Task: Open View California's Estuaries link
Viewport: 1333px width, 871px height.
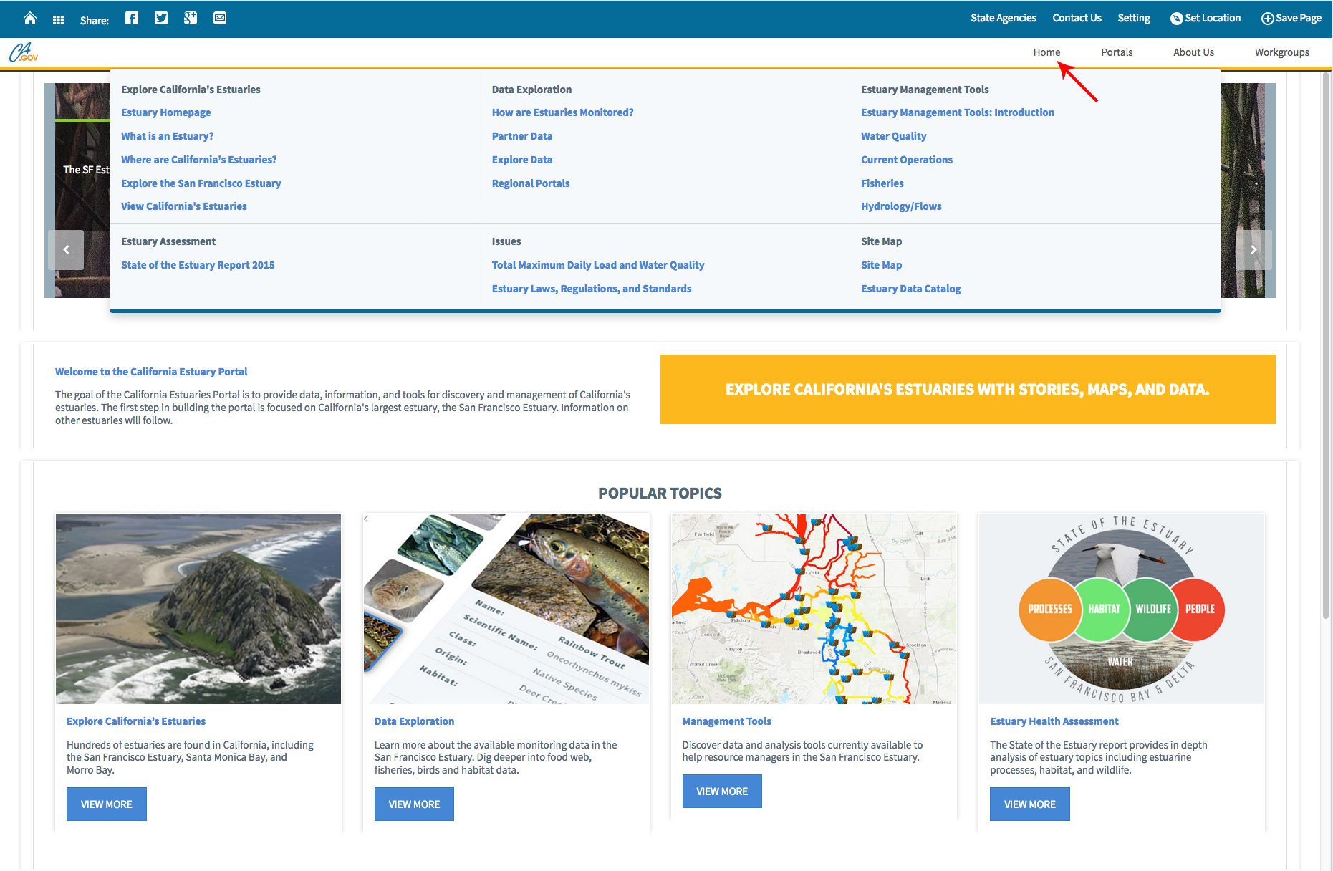Action: click(183, 206)
